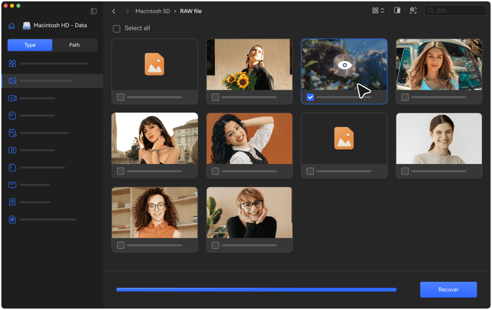This screenshot has width=492, height=310.
Task: Collapse the sidebar using the panel icon
Action: point(93,11)
